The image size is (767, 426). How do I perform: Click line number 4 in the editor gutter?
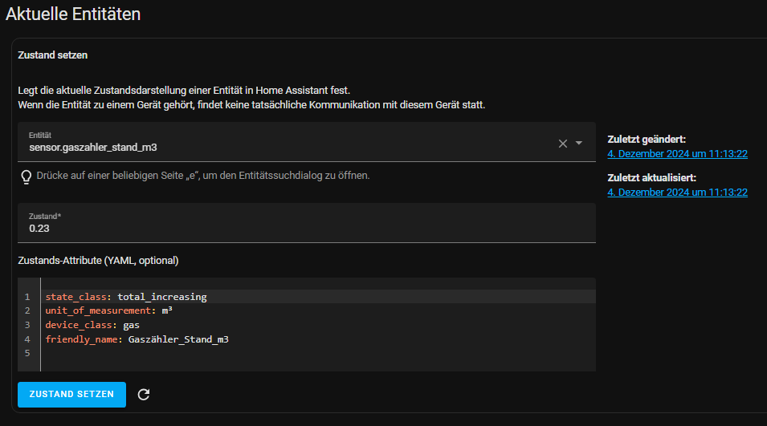click(x=27, y=339)
